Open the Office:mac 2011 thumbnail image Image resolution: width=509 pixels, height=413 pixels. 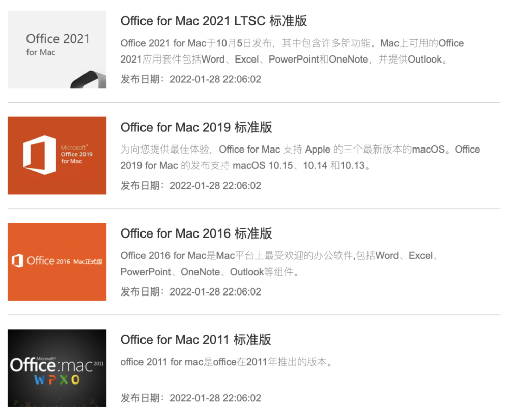pyautogui.click(x=57, y=368)
